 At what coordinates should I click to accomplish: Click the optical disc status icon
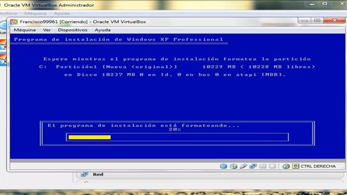tap(234, 166)
